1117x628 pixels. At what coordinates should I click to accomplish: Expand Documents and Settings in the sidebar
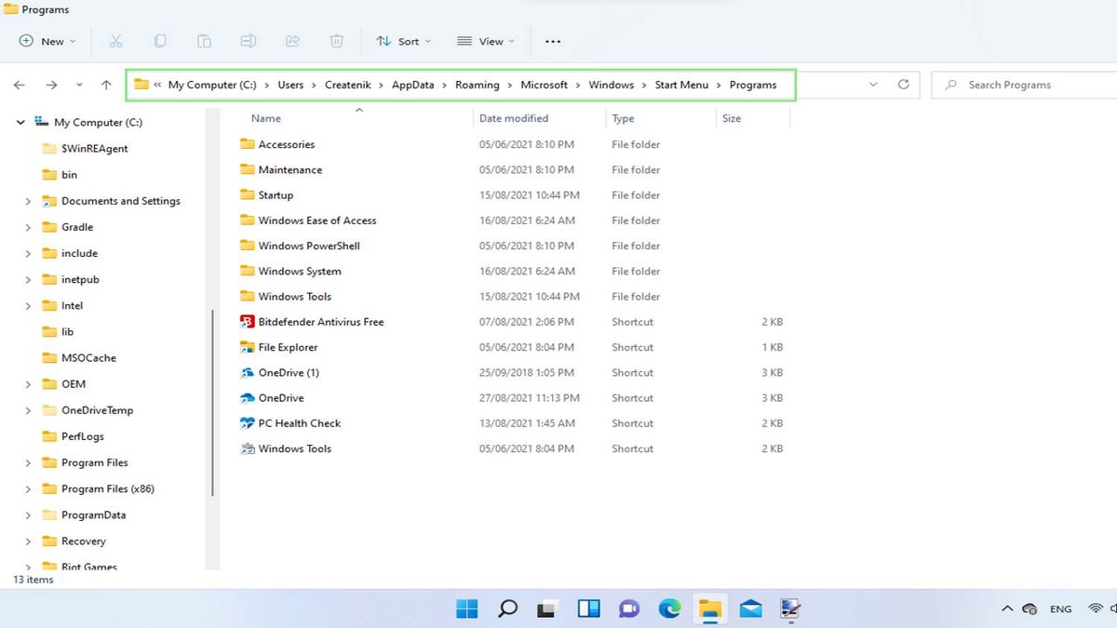[28, 200]
